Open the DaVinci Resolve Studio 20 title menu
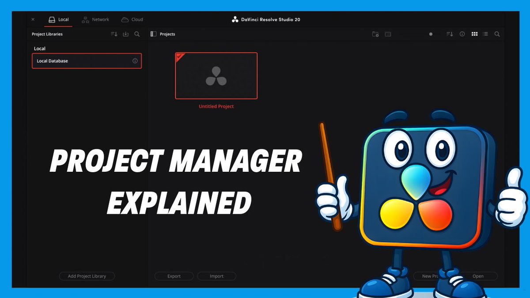 point(265,19)
